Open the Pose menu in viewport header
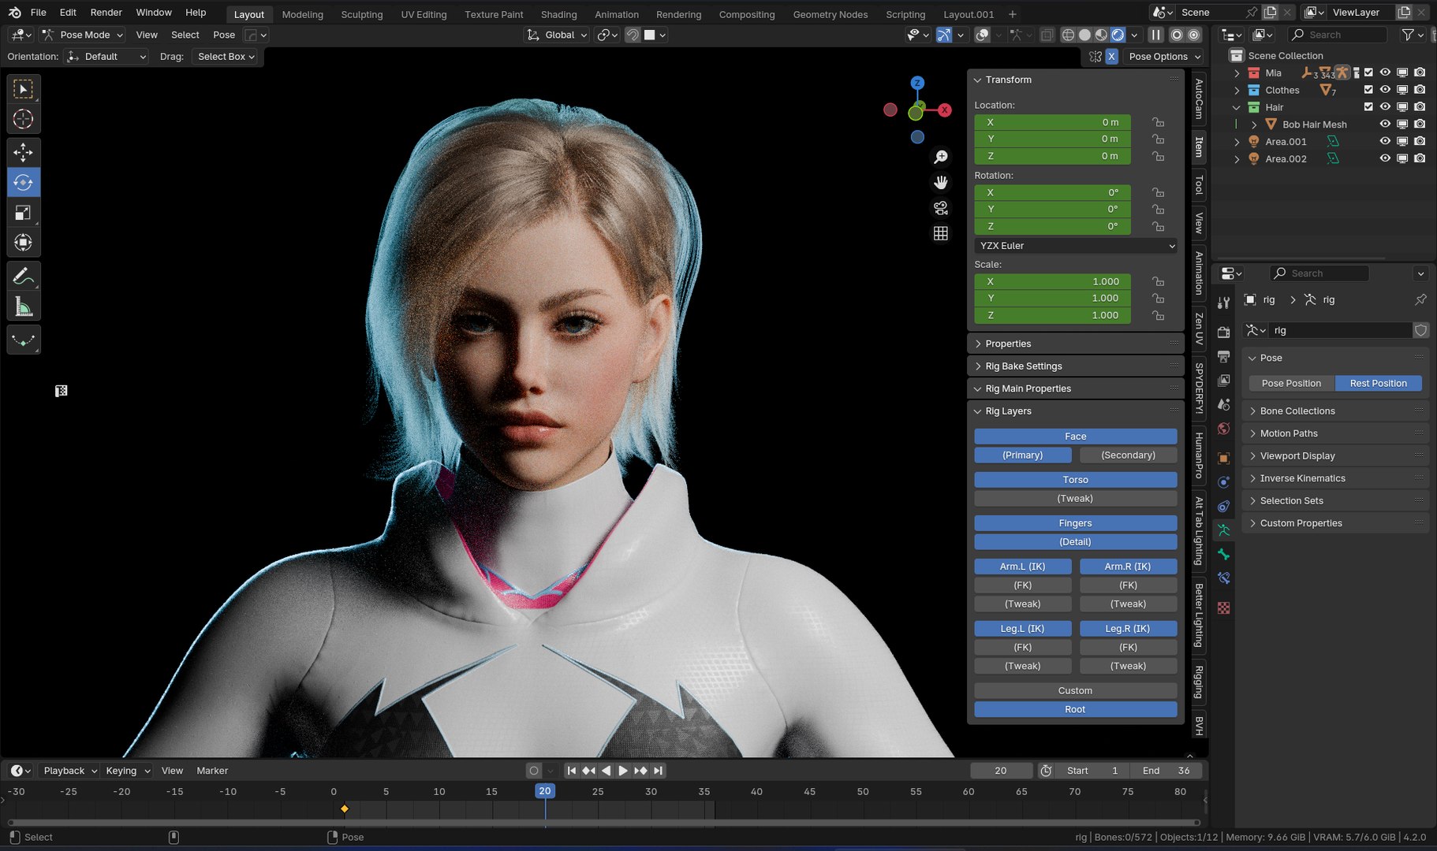The width and height of the screenshot is (1437, 851). pos(224,35)
